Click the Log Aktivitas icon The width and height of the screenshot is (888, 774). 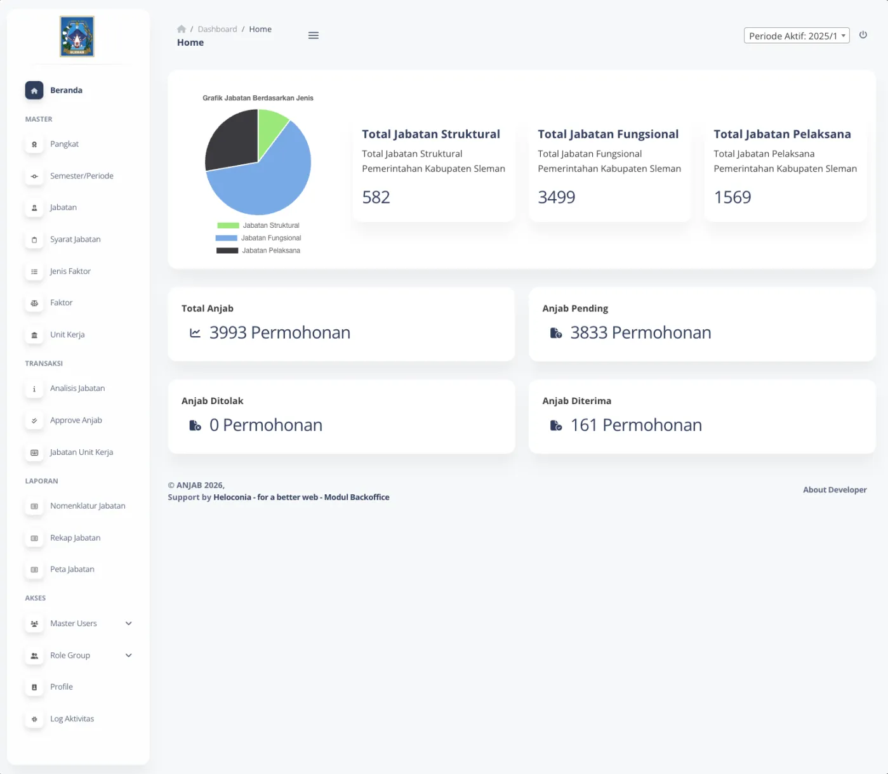(x=34, y=719)
